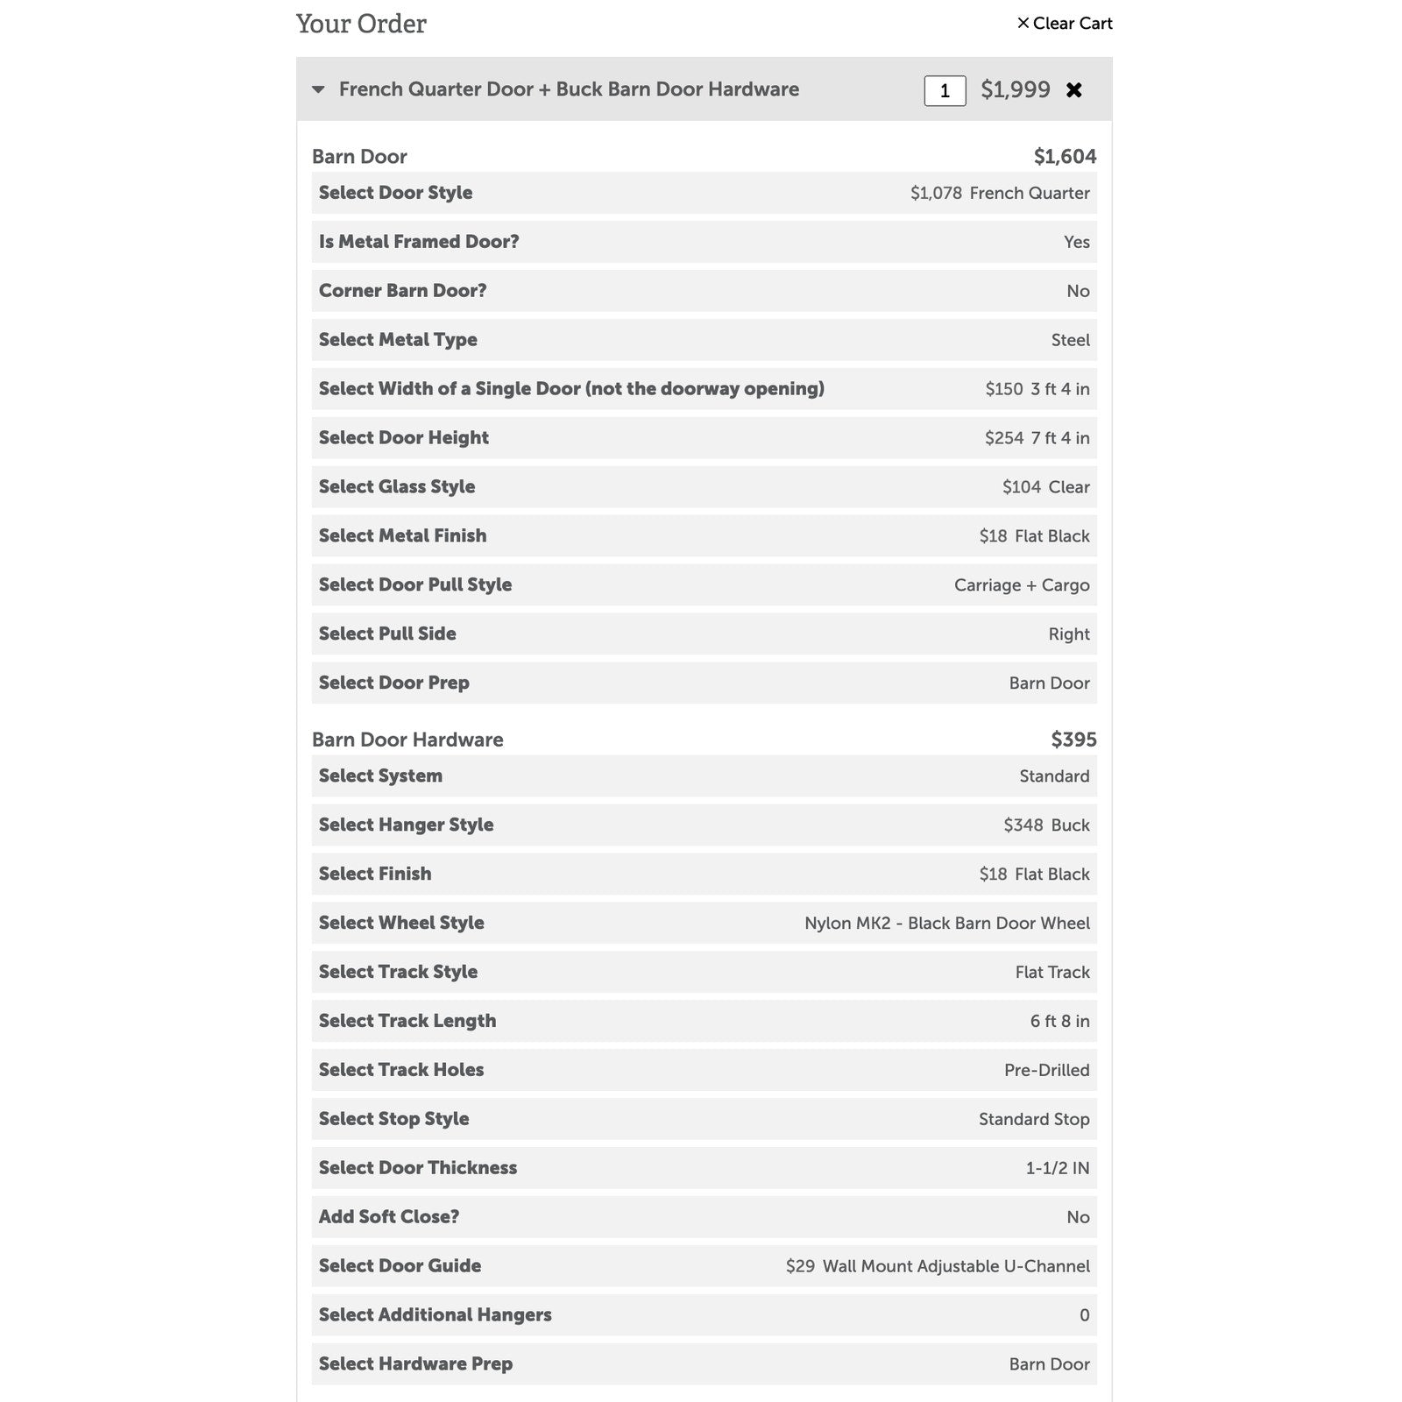Select the Select Hanger Style row
Image resolution: width=1402 pixels, height=1402 pixels.
[x=705, y=825]
